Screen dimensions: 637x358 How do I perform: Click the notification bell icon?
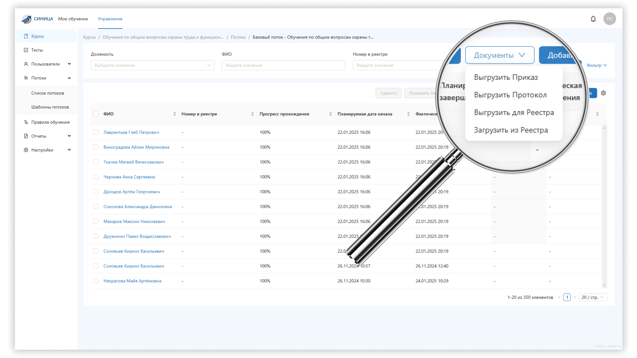(x=593, y=19)
